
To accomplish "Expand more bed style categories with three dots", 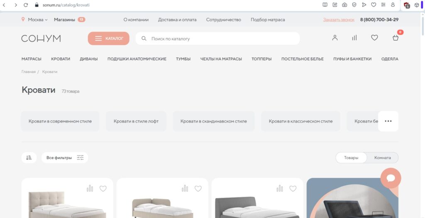I will pos(388,121).
